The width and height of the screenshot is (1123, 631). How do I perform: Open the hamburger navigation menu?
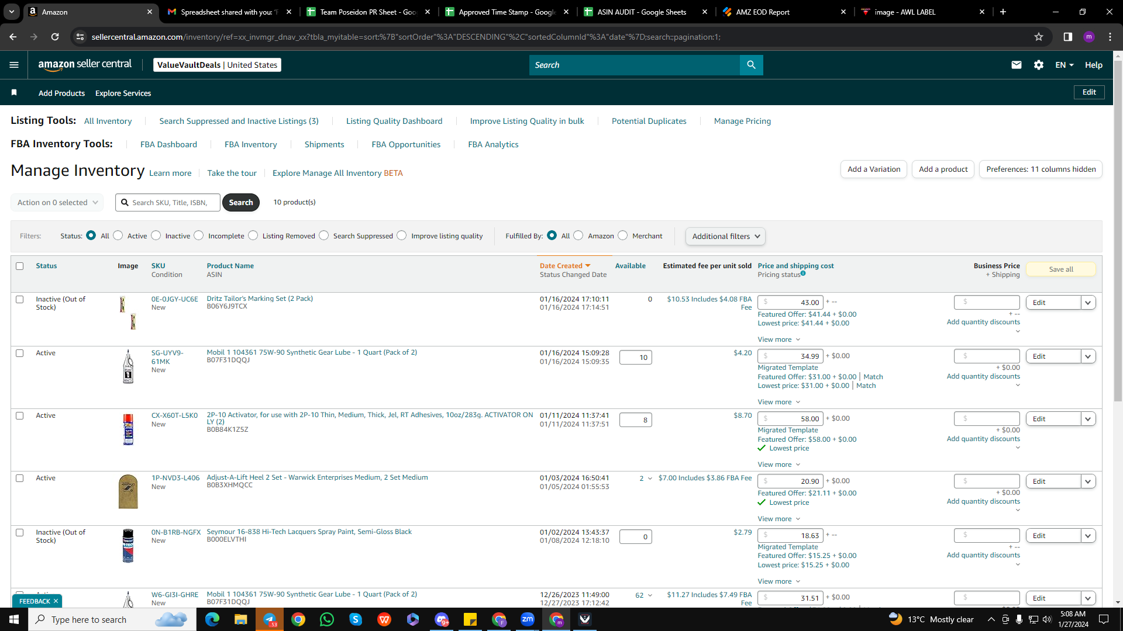[14, 65]
